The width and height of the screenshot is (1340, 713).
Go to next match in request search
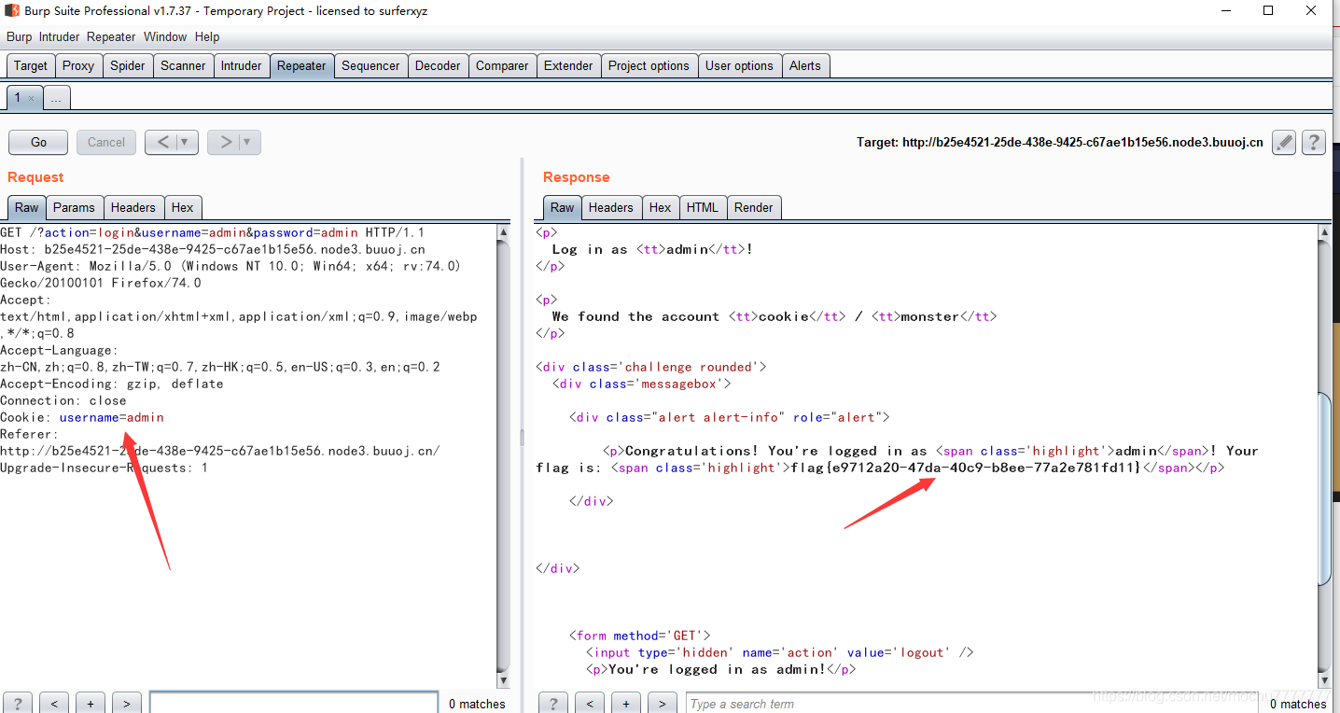pos(126,704)
